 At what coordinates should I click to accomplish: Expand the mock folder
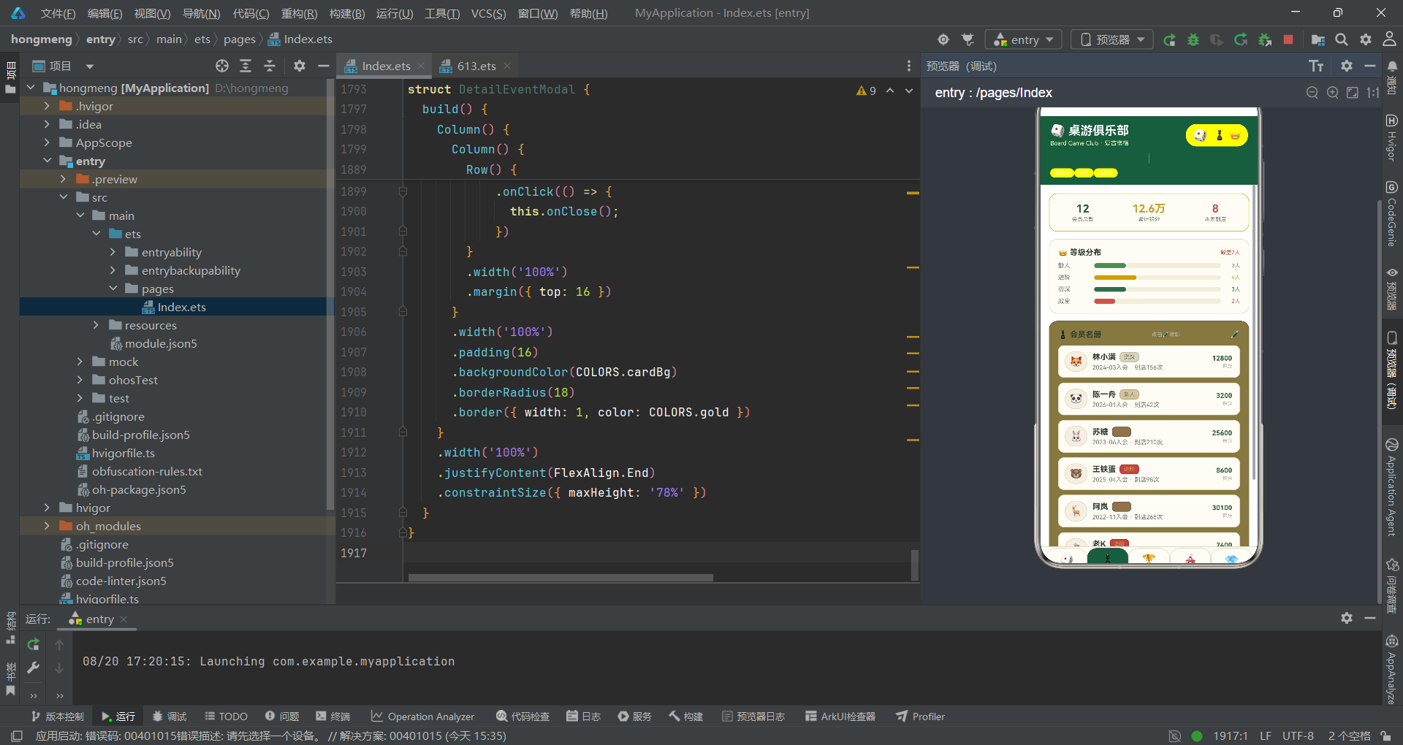(x=80, y=362)
